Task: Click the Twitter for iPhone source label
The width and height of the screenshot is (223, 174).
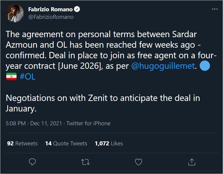Action: coord(88,123)
